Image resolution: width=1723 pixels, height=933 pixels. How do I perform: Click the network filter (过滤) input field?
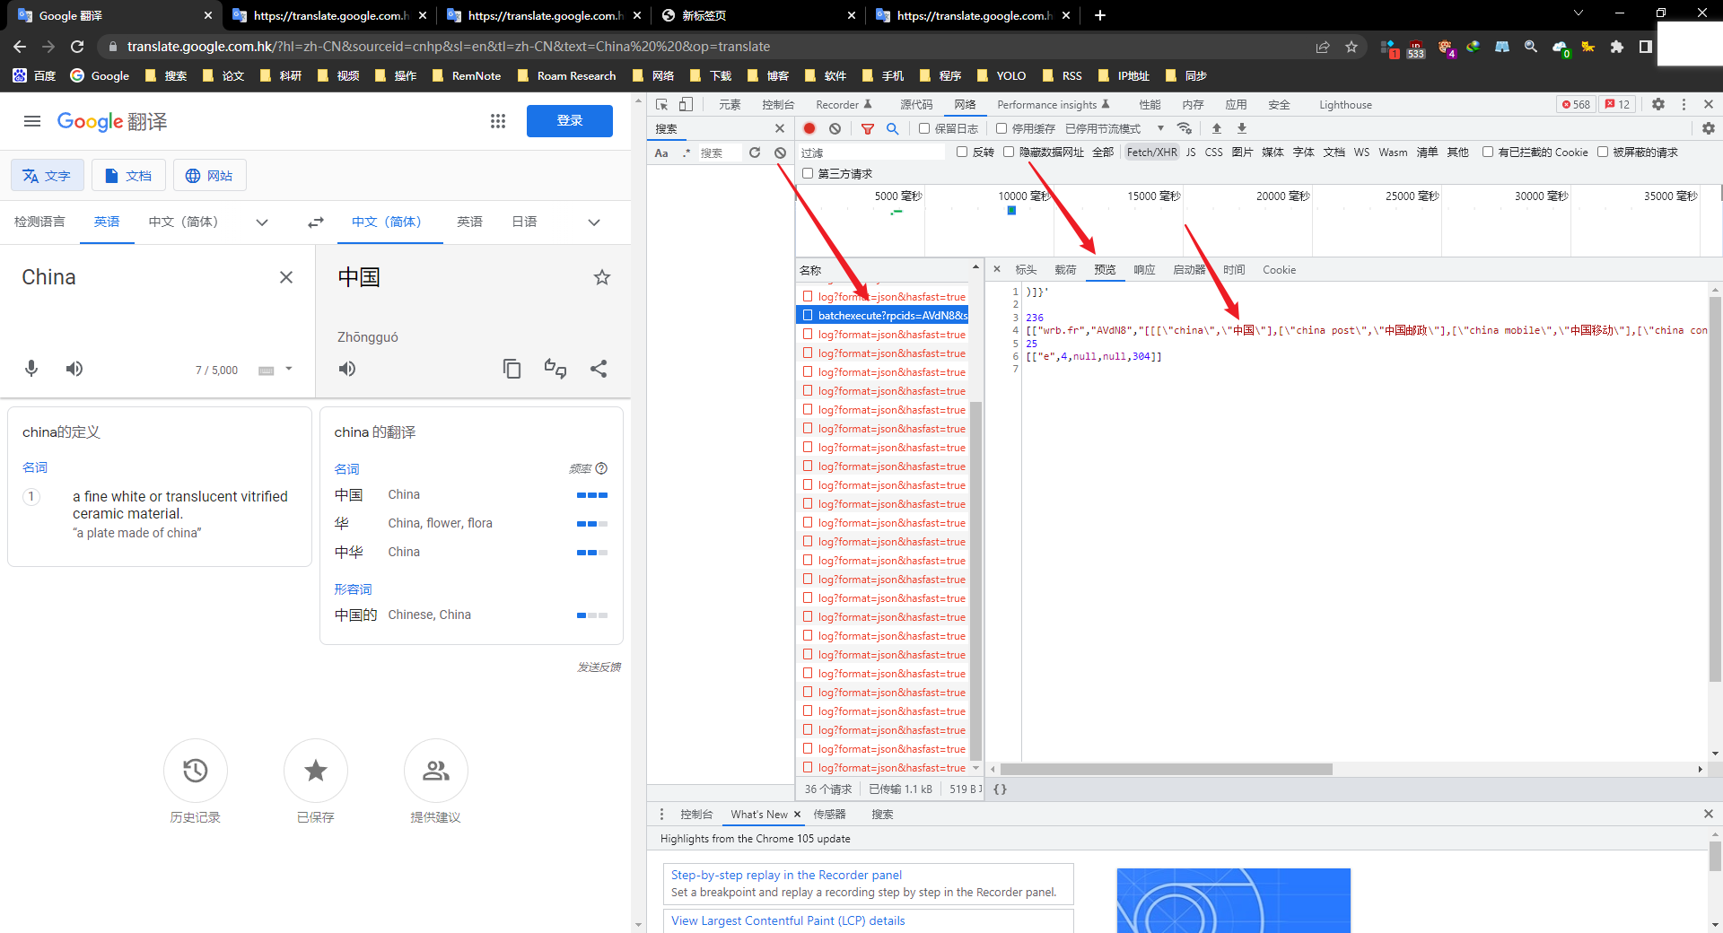(870, 153)
